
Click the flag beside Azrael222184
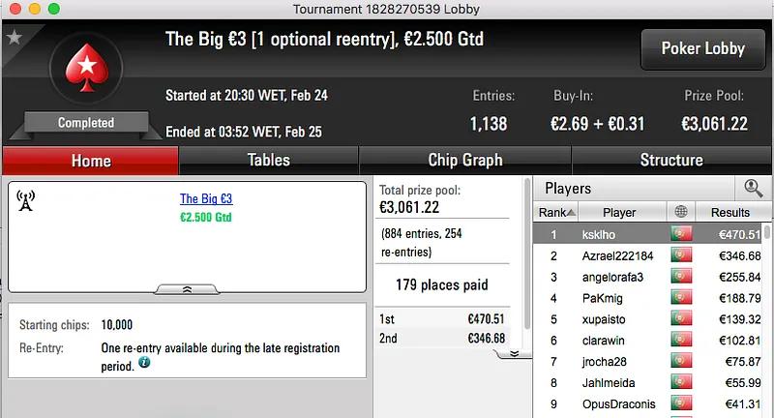coord(681,256)
